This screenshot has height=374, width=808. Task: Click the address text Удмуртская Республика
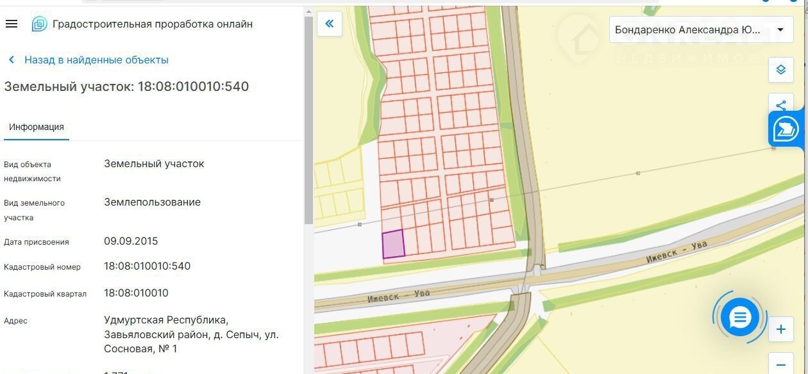[x=165, y=320]
